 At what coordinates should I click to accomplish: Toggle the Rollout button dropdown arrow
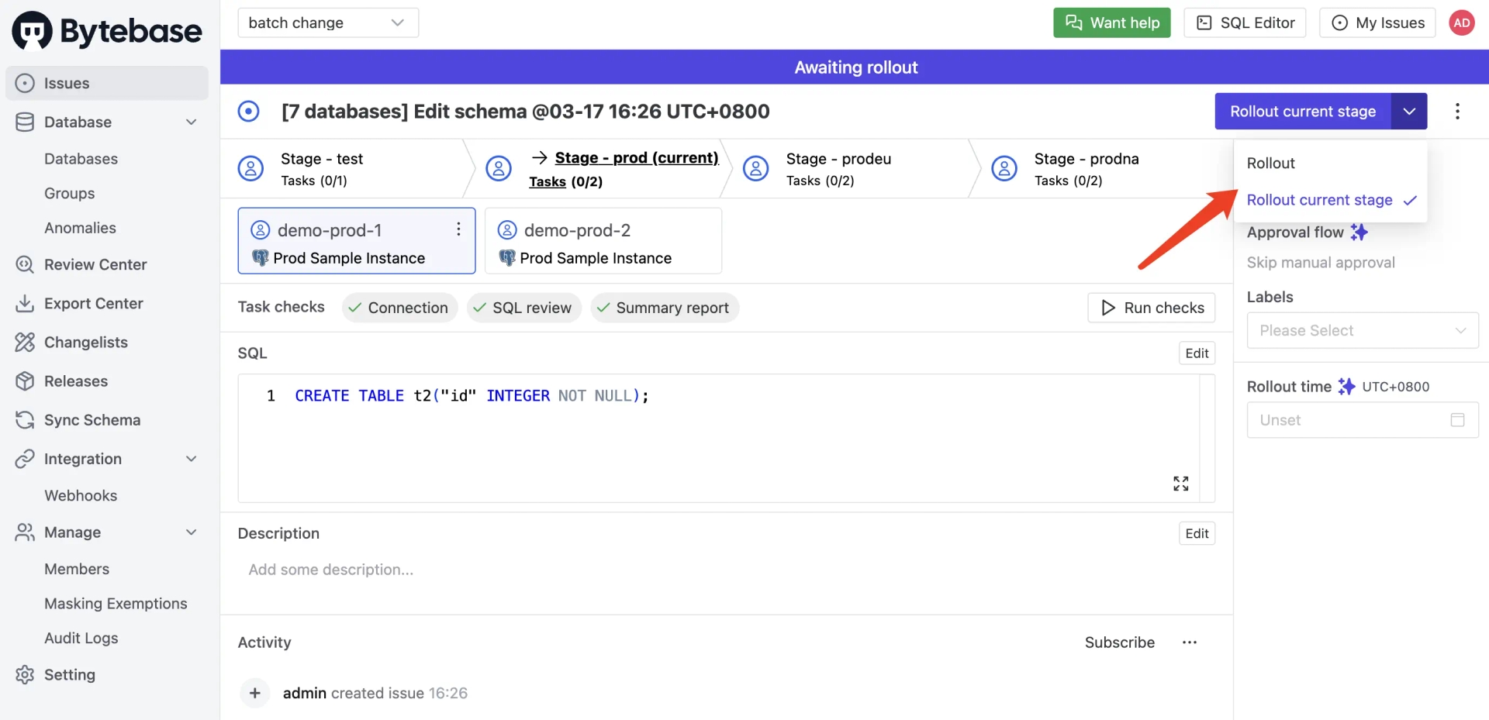[1409, 112]
